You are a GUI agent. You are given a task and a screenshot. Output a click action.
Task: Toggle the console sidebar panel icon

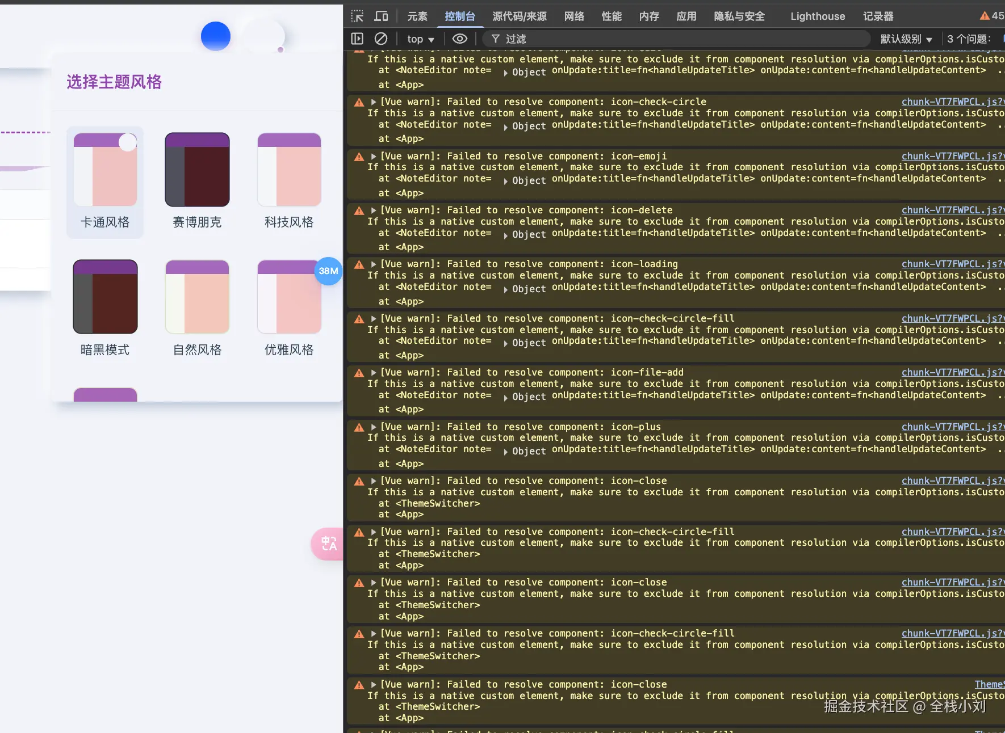coord(357,39)
